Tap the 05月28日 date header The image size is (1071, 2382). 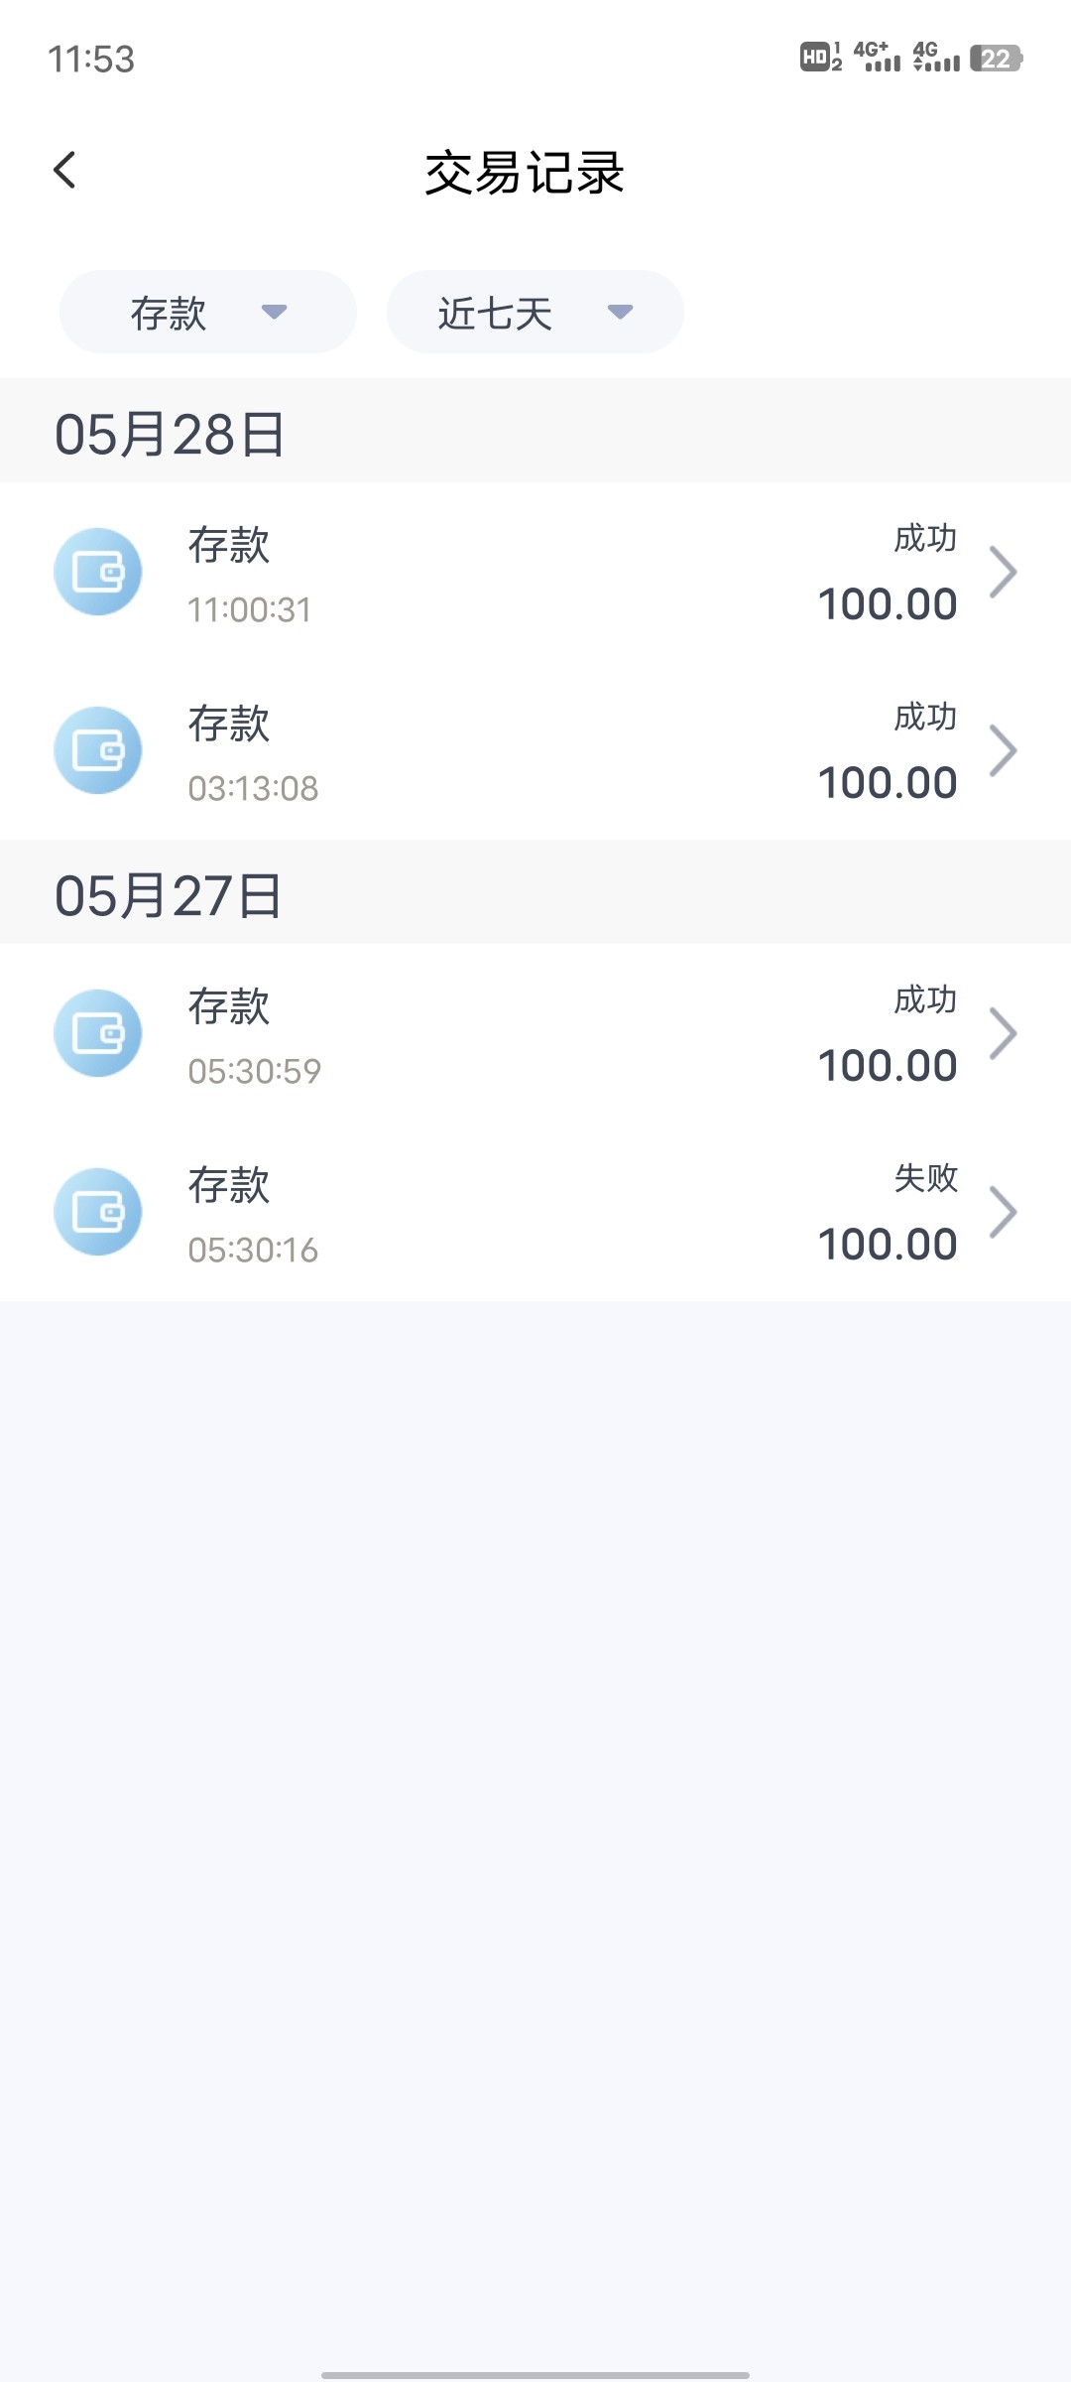171,435
